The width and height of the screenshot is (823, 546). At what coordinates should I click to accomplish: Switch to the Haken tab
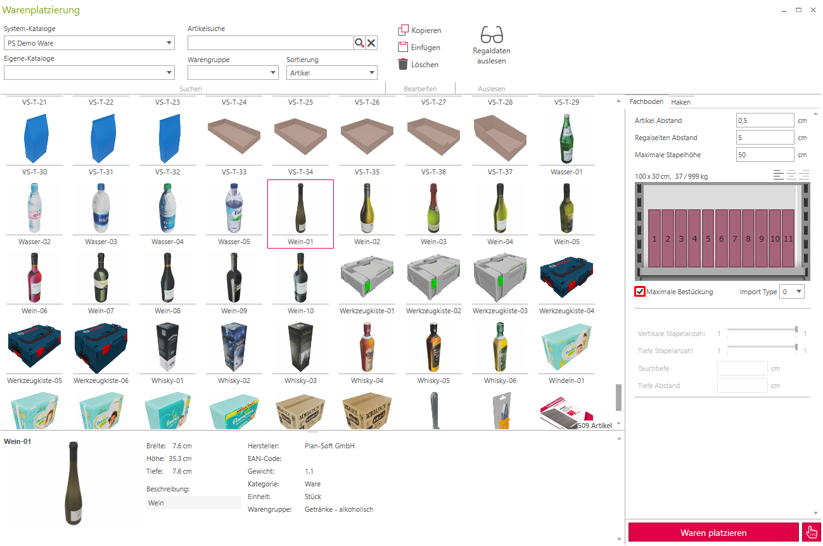681,102
